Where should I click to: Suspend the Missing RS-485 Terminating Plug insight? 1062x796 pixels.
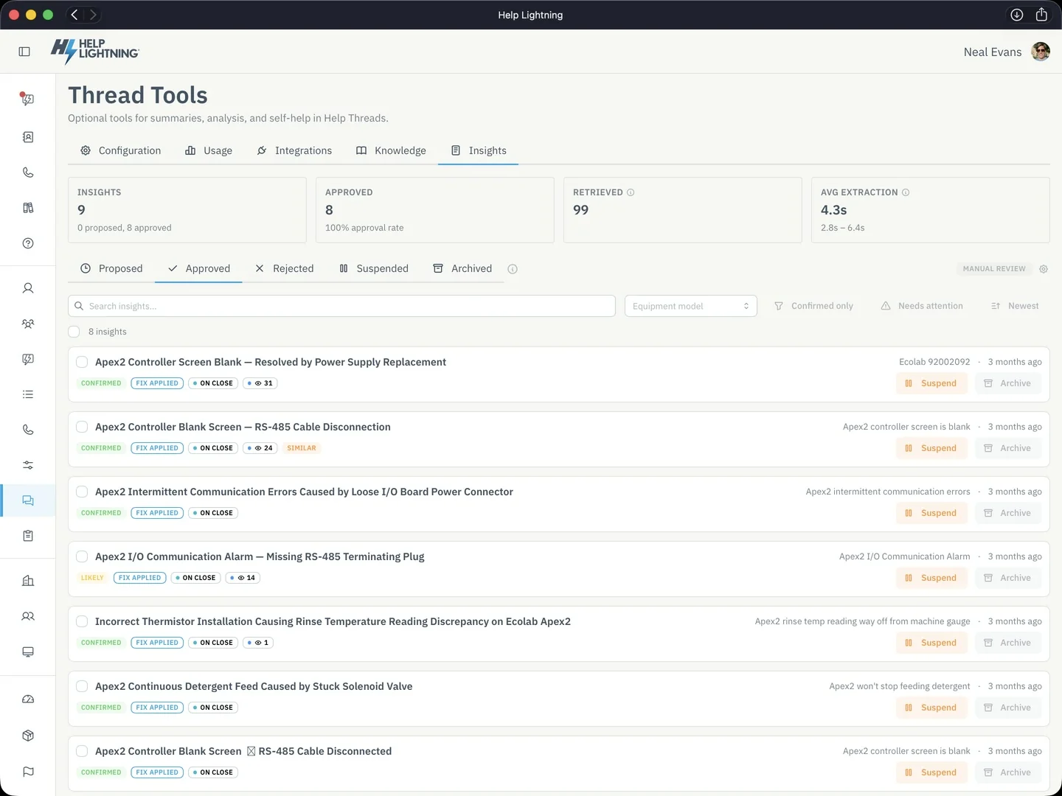click(x=931, y=578)
